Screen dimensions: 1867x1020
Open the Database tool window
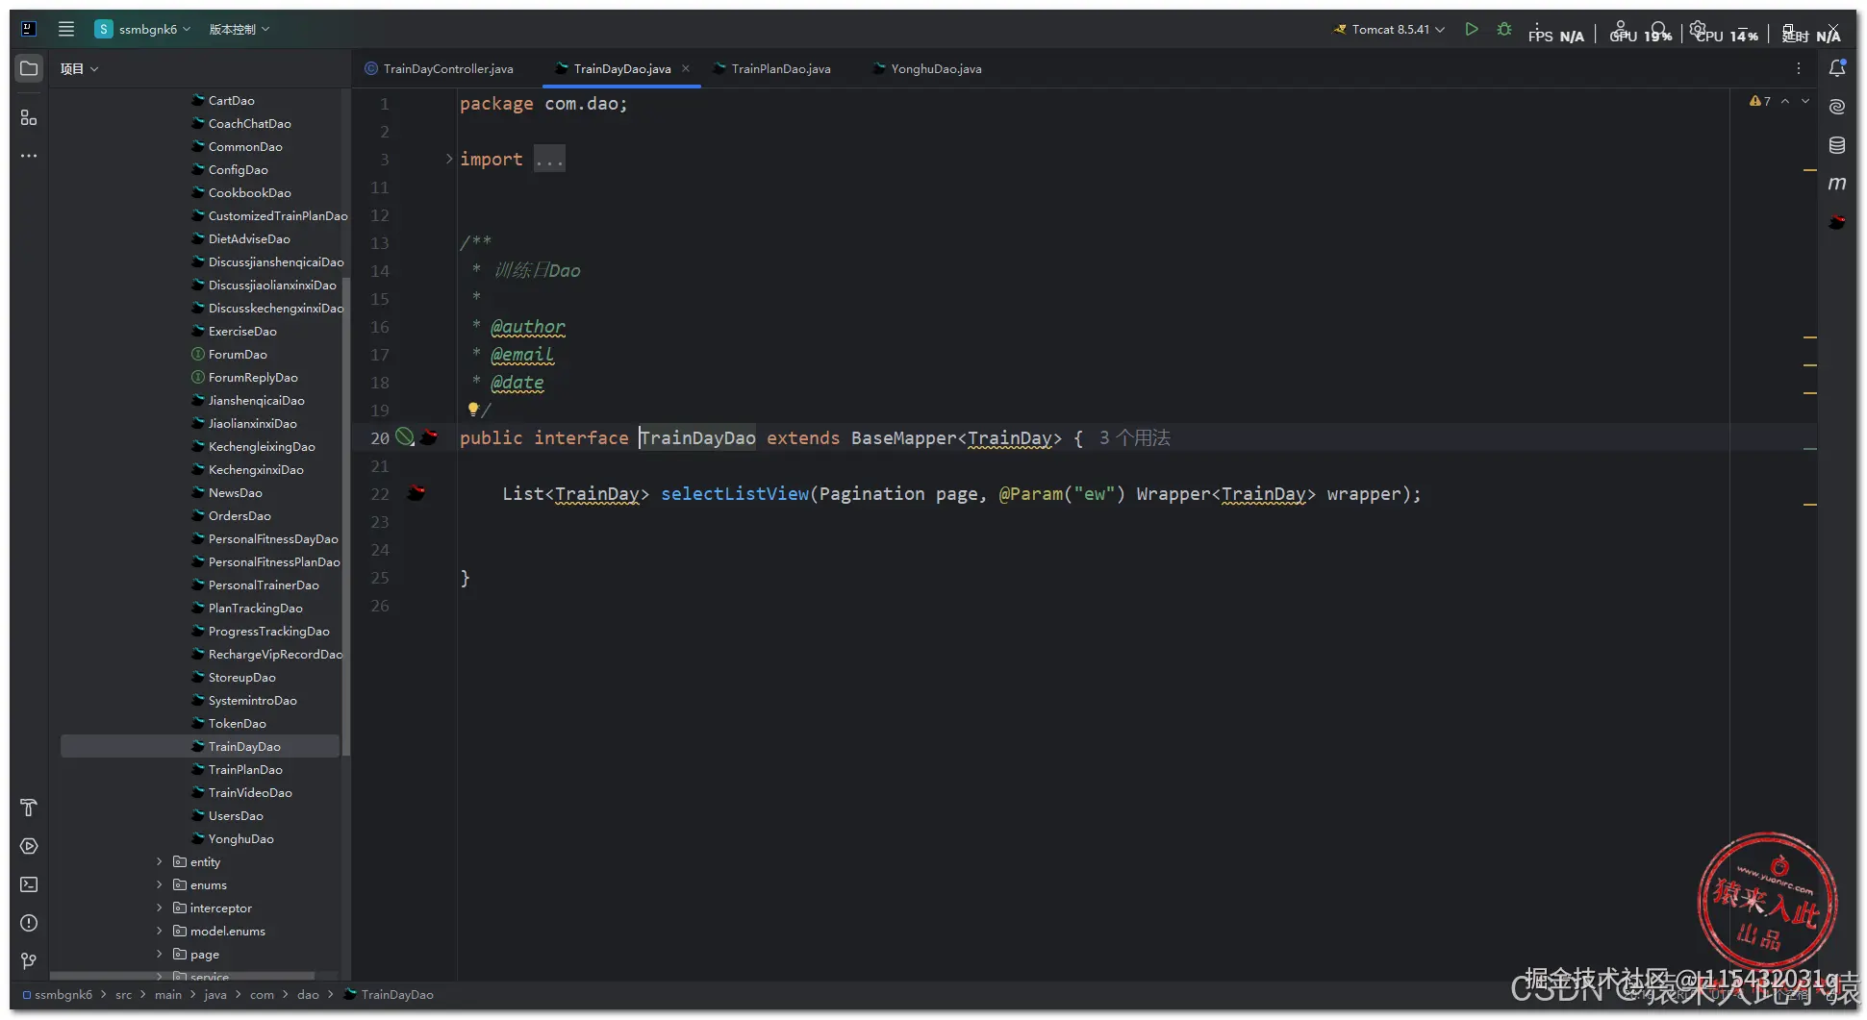click(x=1837, y=145)
